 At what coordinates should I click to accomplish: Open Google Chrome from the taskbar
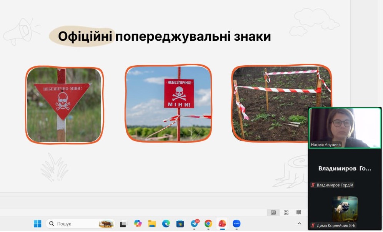click(x=208, y=224)
